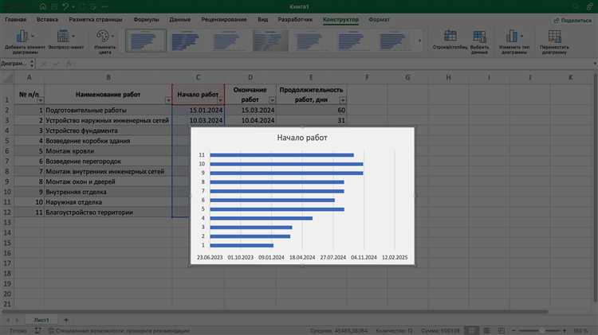598x335 pixels.
Task: Click Page Layout view icon in status bar
Action: (x=486, y=330)
